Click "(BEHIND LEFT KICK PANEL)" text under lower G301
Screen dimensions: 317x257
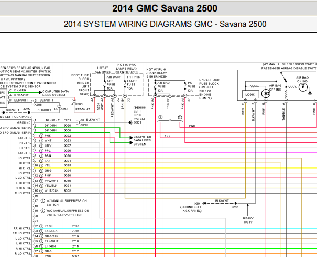(191, 209)
